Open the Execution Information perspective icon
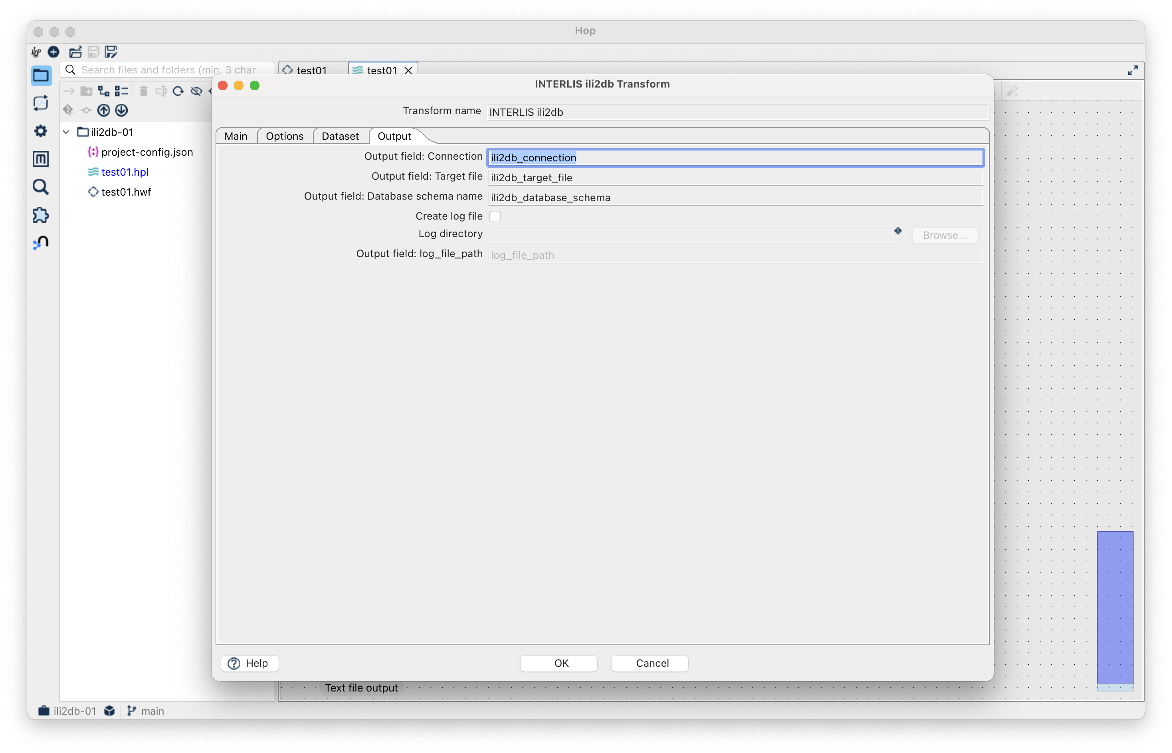This screenshot has width=1172, height=753. point(41,103)
